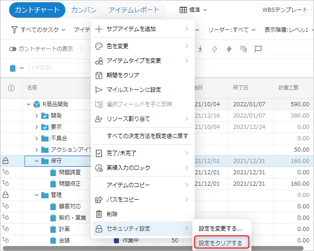Click the (タスク) name input field
Image resolution: width=314 pixels, height=251 pixels.
[59, 68]
